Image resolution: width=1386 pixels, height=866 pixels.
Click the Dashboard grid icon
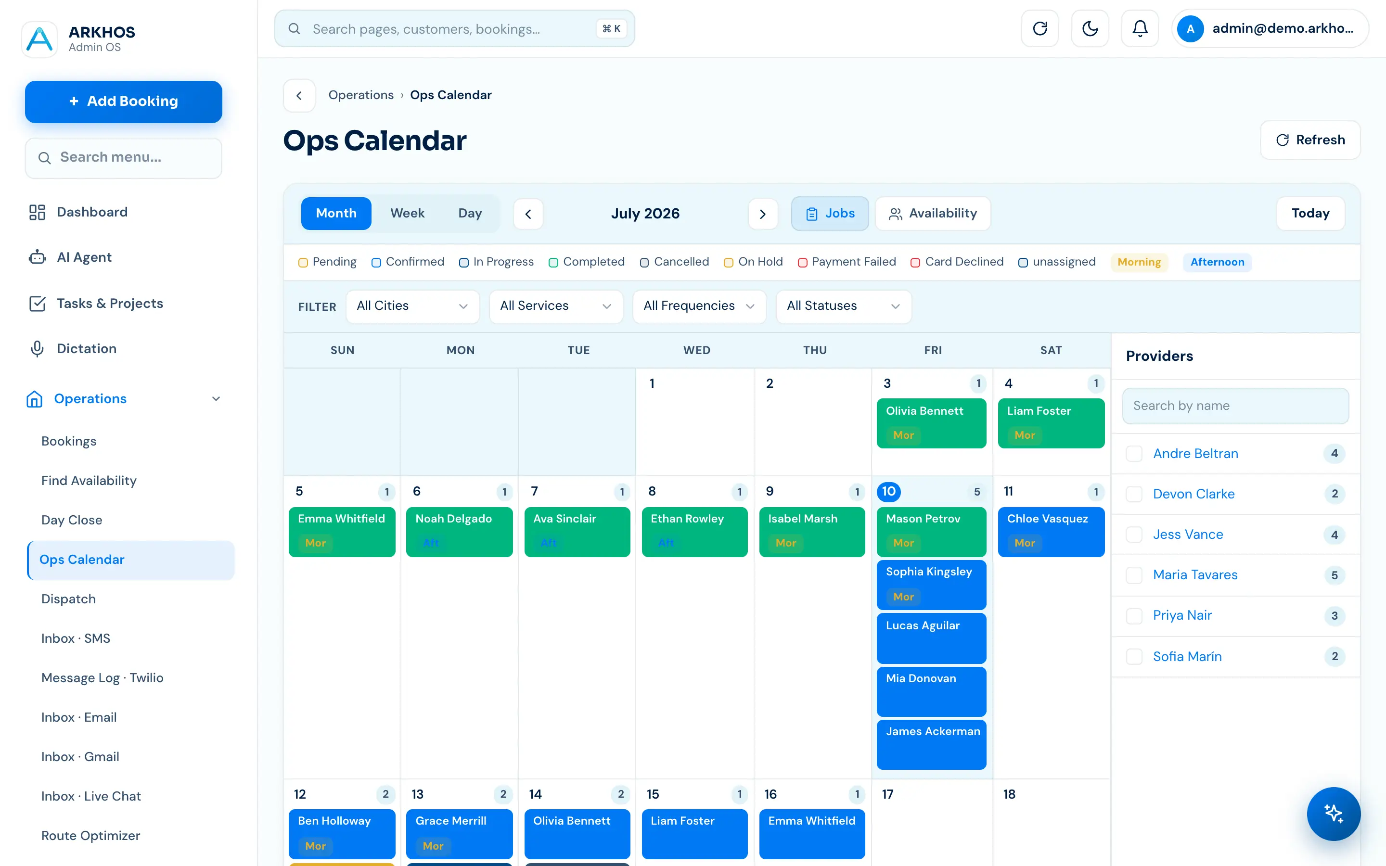(x=37, y=213)
